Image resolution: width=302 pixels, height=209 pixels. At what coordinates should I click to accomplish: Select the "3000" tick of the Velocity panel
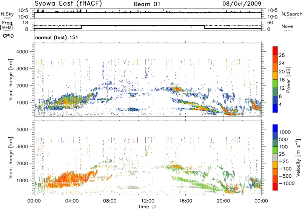(22, 146)
